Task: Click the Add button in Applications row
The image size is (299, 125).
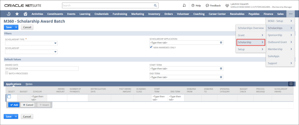Action: [x=14, y=105]
